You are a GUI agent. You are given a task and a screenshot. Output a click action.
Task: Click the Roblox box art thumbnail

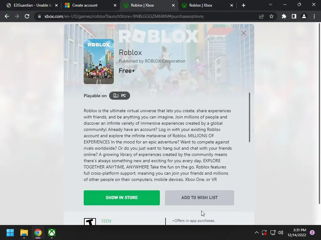click(x=99, y=62)
